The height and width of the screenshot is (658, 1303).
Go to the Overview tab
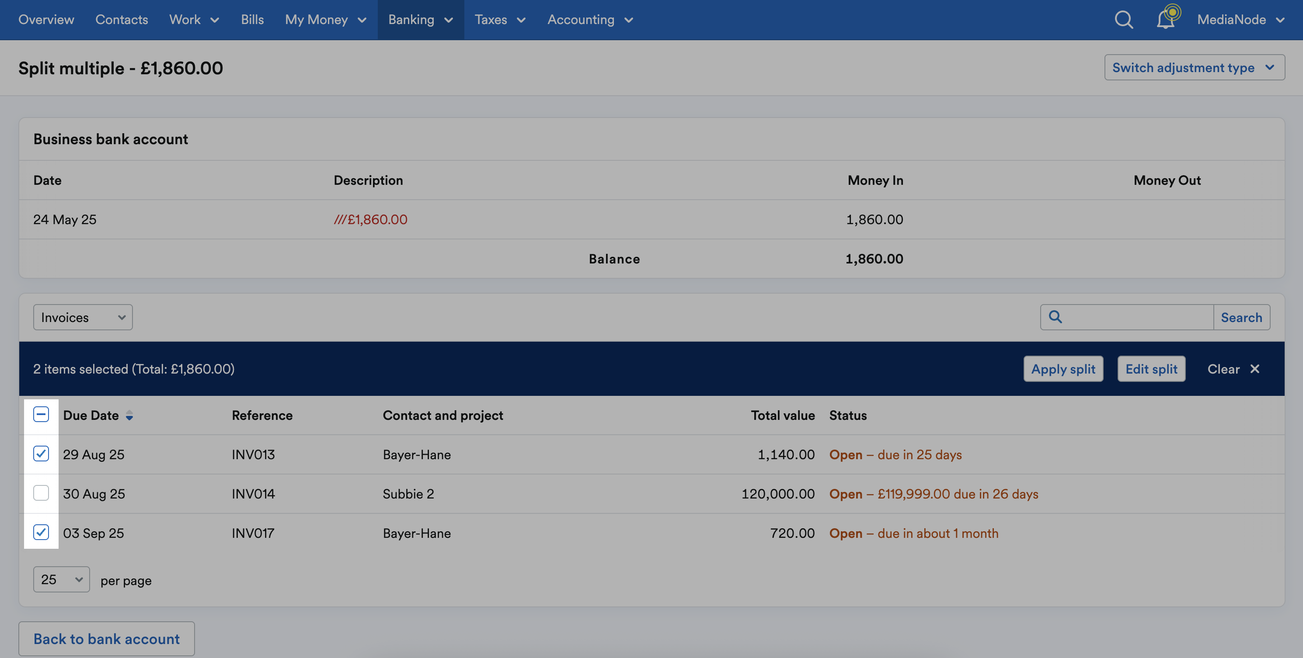(46, 20)
